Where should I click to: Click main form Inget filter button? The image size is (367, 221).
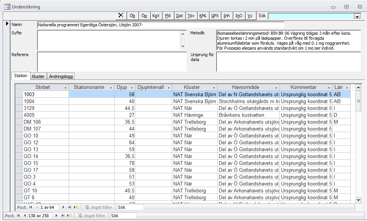[x=92, y=216]
